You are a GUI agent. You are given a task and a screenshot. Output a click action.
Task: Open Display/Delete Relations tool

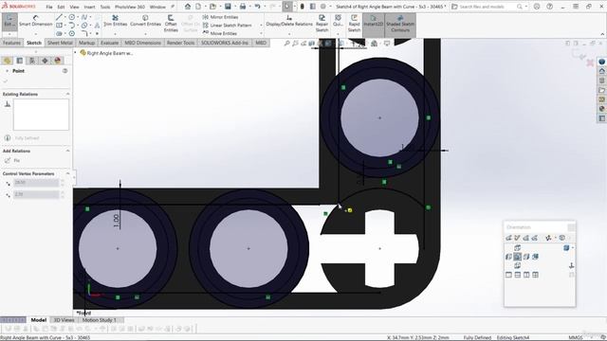[289, 21]
